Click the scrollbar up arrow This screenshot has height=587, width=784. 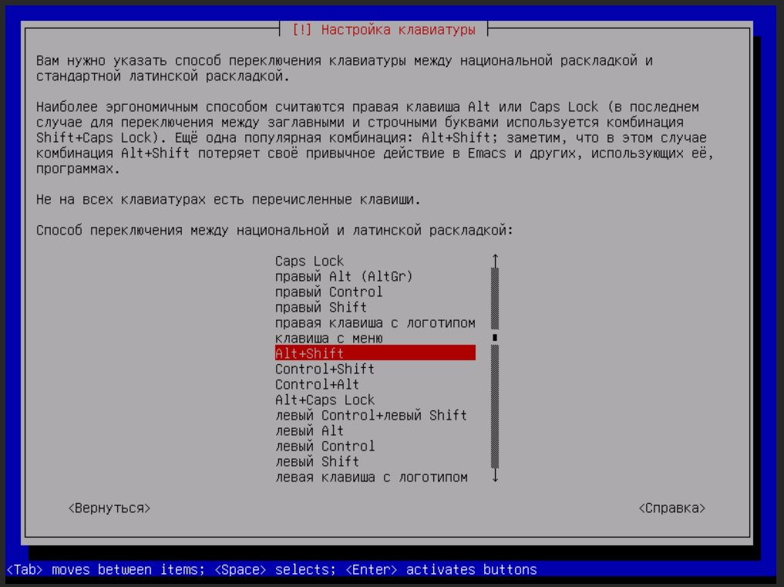click(495, 261)
